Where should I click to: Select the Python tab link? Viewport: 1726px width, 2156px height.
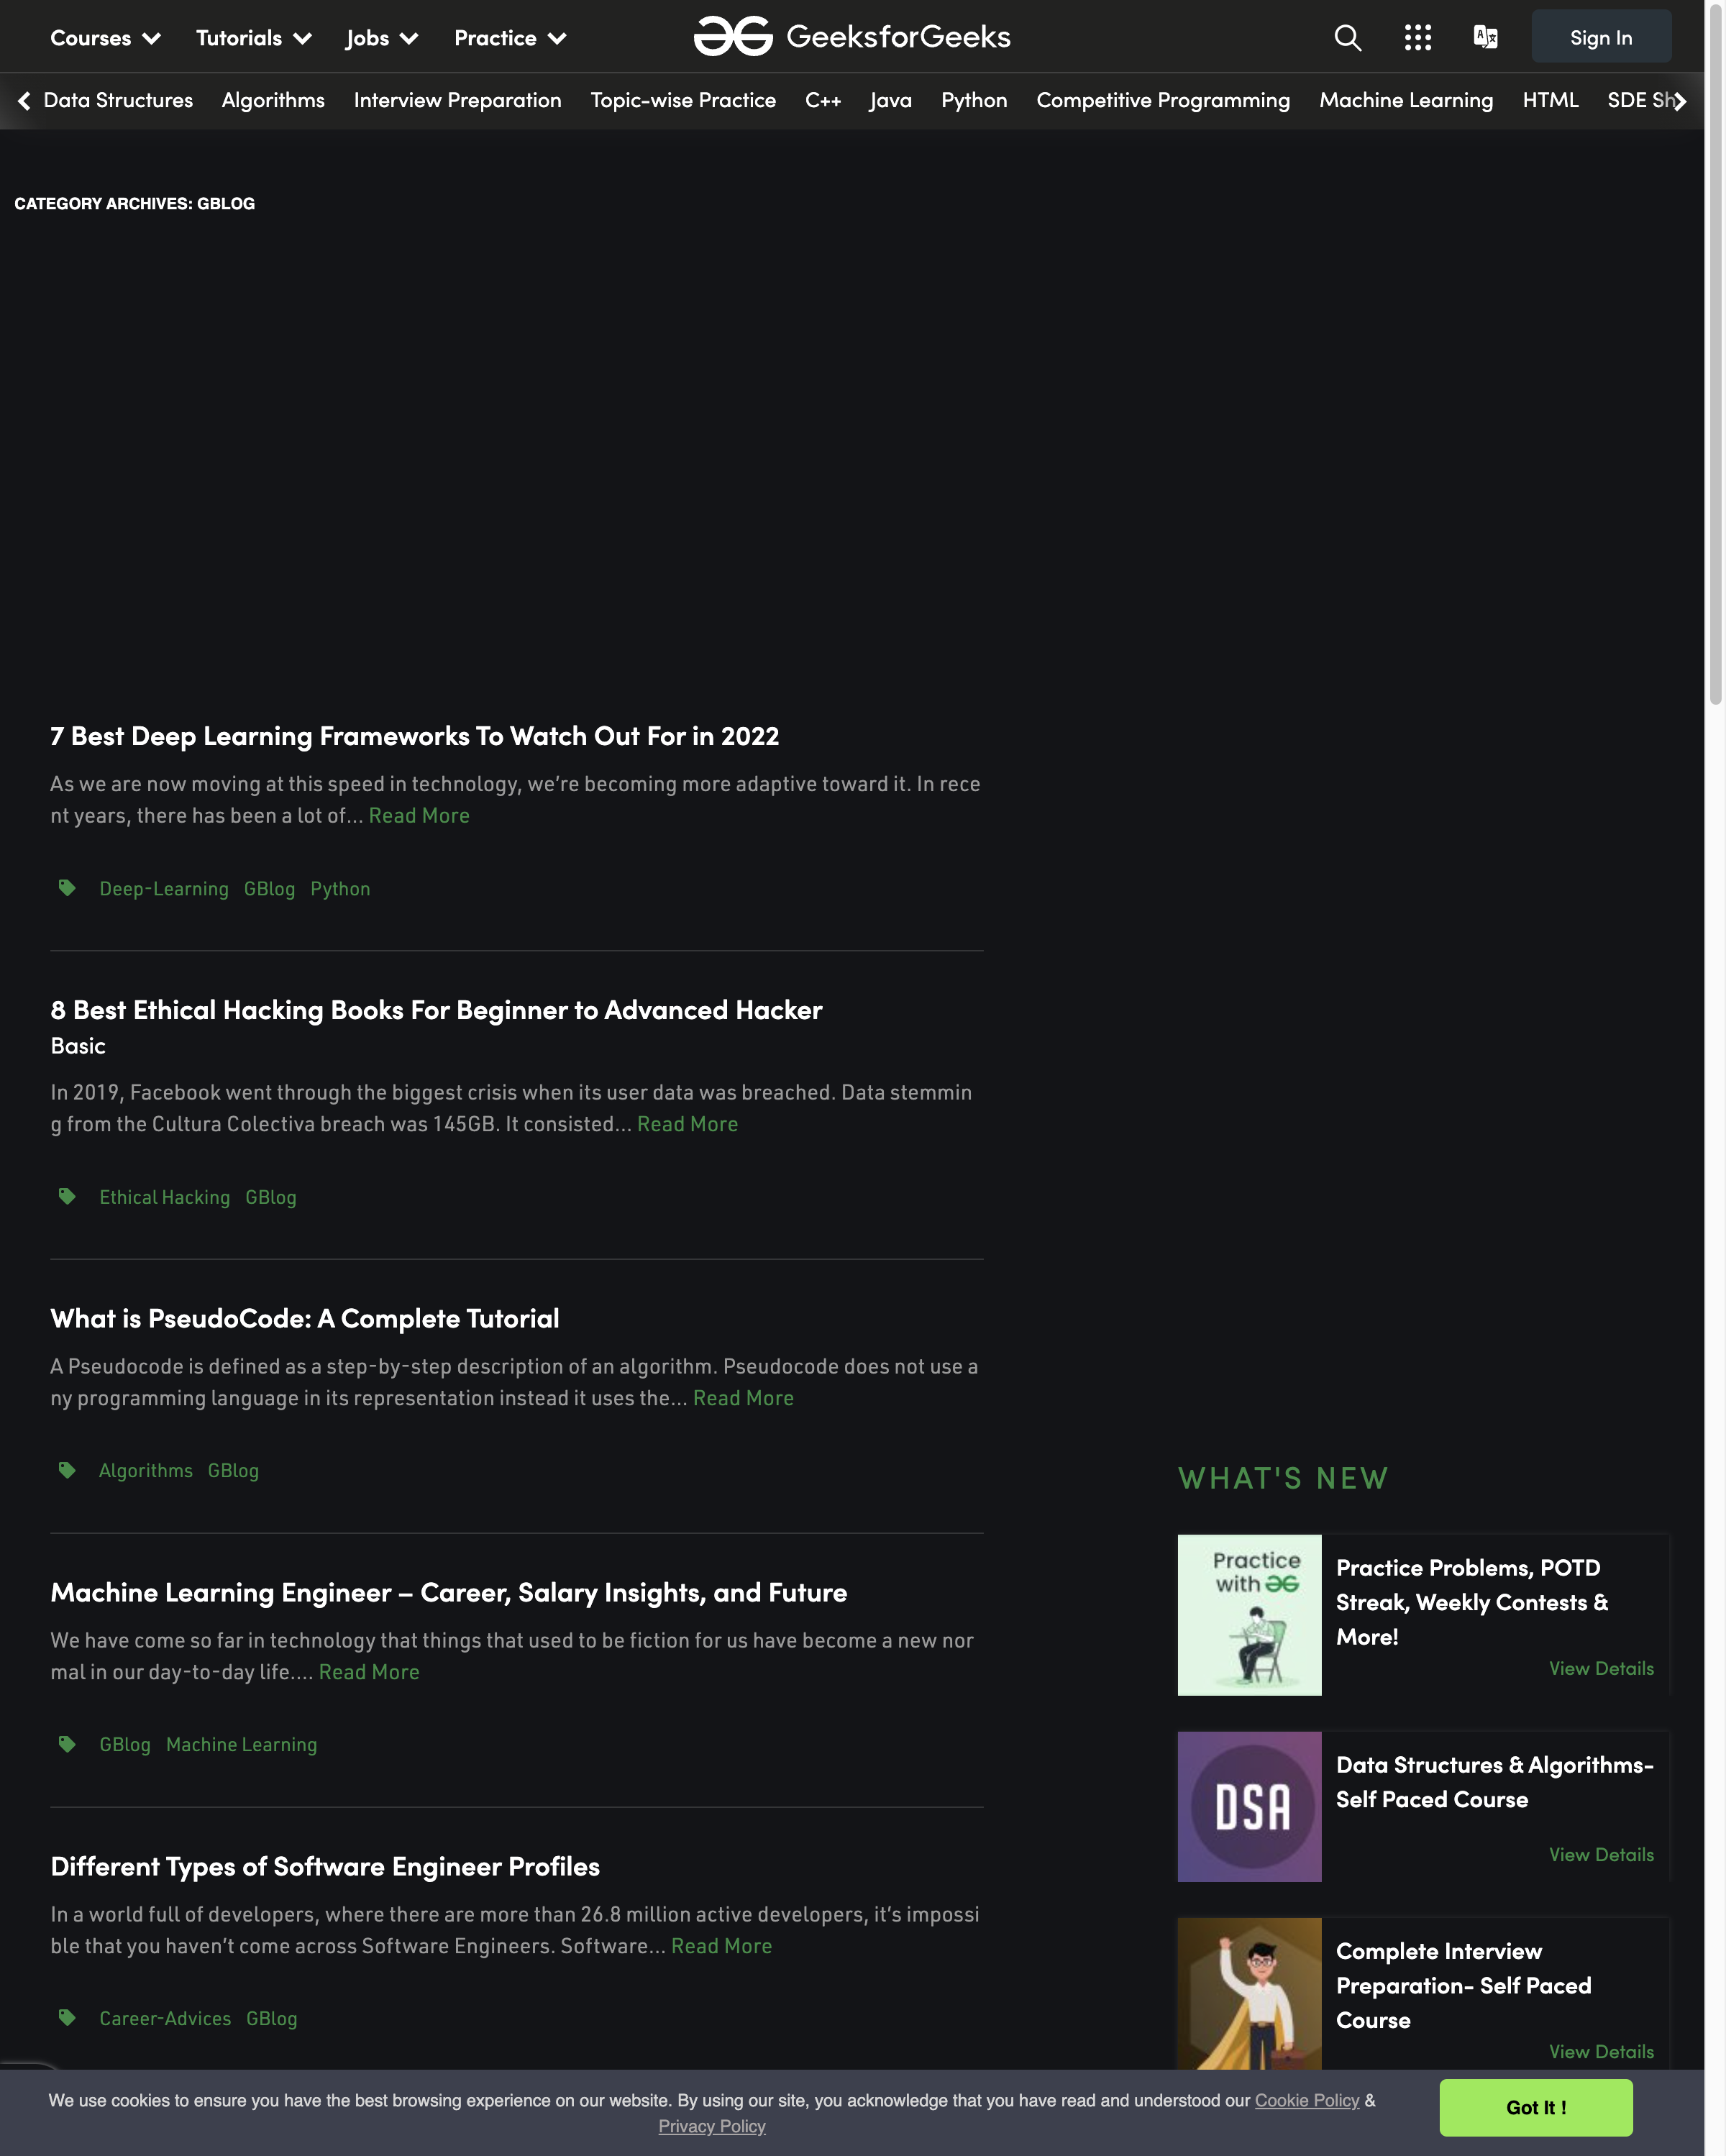coord(974,102)
